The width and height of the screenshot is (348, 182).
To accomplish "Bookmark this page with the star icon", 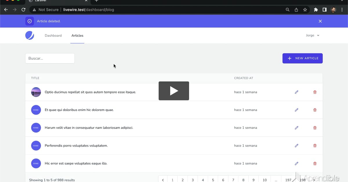I will point(305,10).
